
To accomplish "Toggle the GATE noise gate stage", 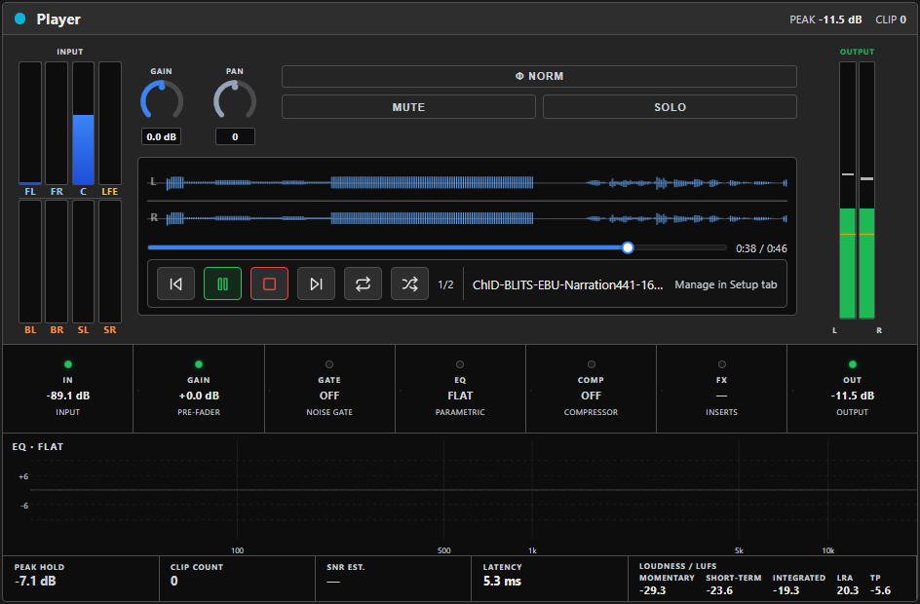I will [x=329, y=388].
